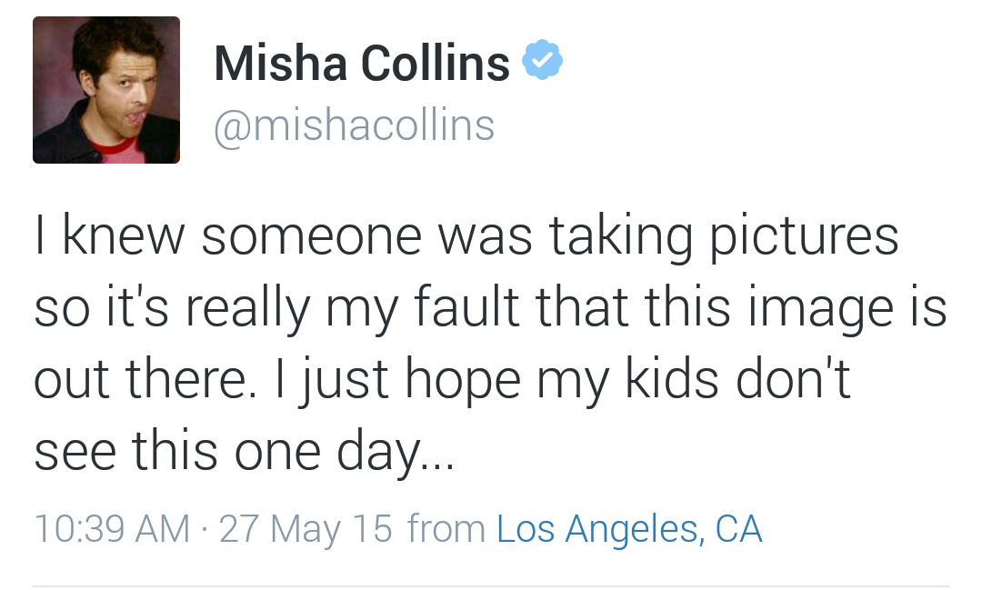The width and height of the screenshot is (982, 590).
Task: Click the word 'from' before the location
Action: click(446, 529)
